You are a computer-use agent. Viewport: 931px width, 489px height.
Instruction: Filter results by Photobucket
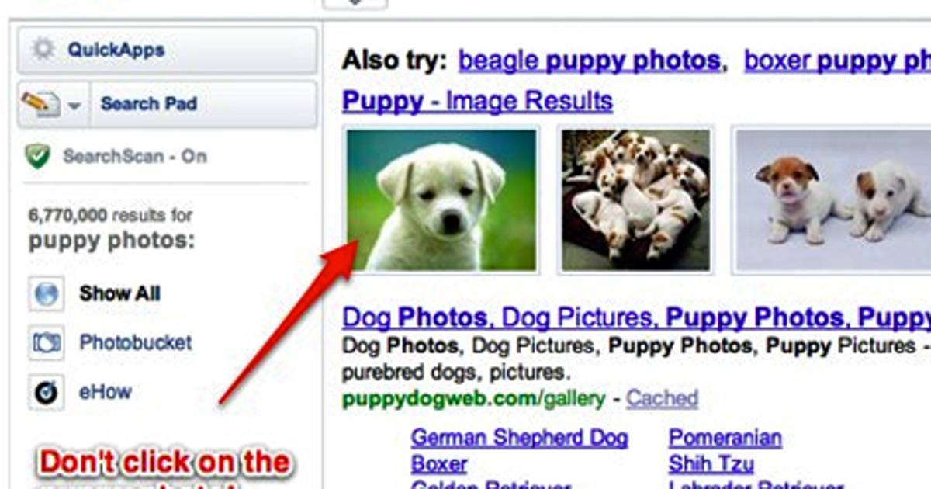[x=135, y=342]
